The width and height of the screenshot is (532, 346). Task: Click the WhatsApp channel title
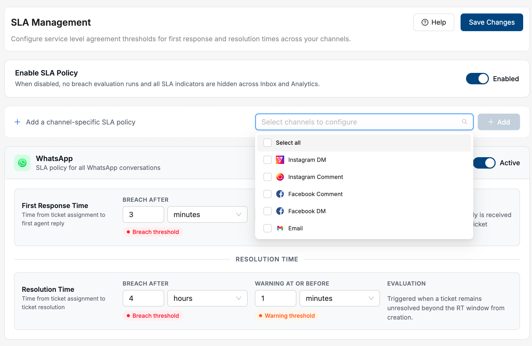click(54, 158)
